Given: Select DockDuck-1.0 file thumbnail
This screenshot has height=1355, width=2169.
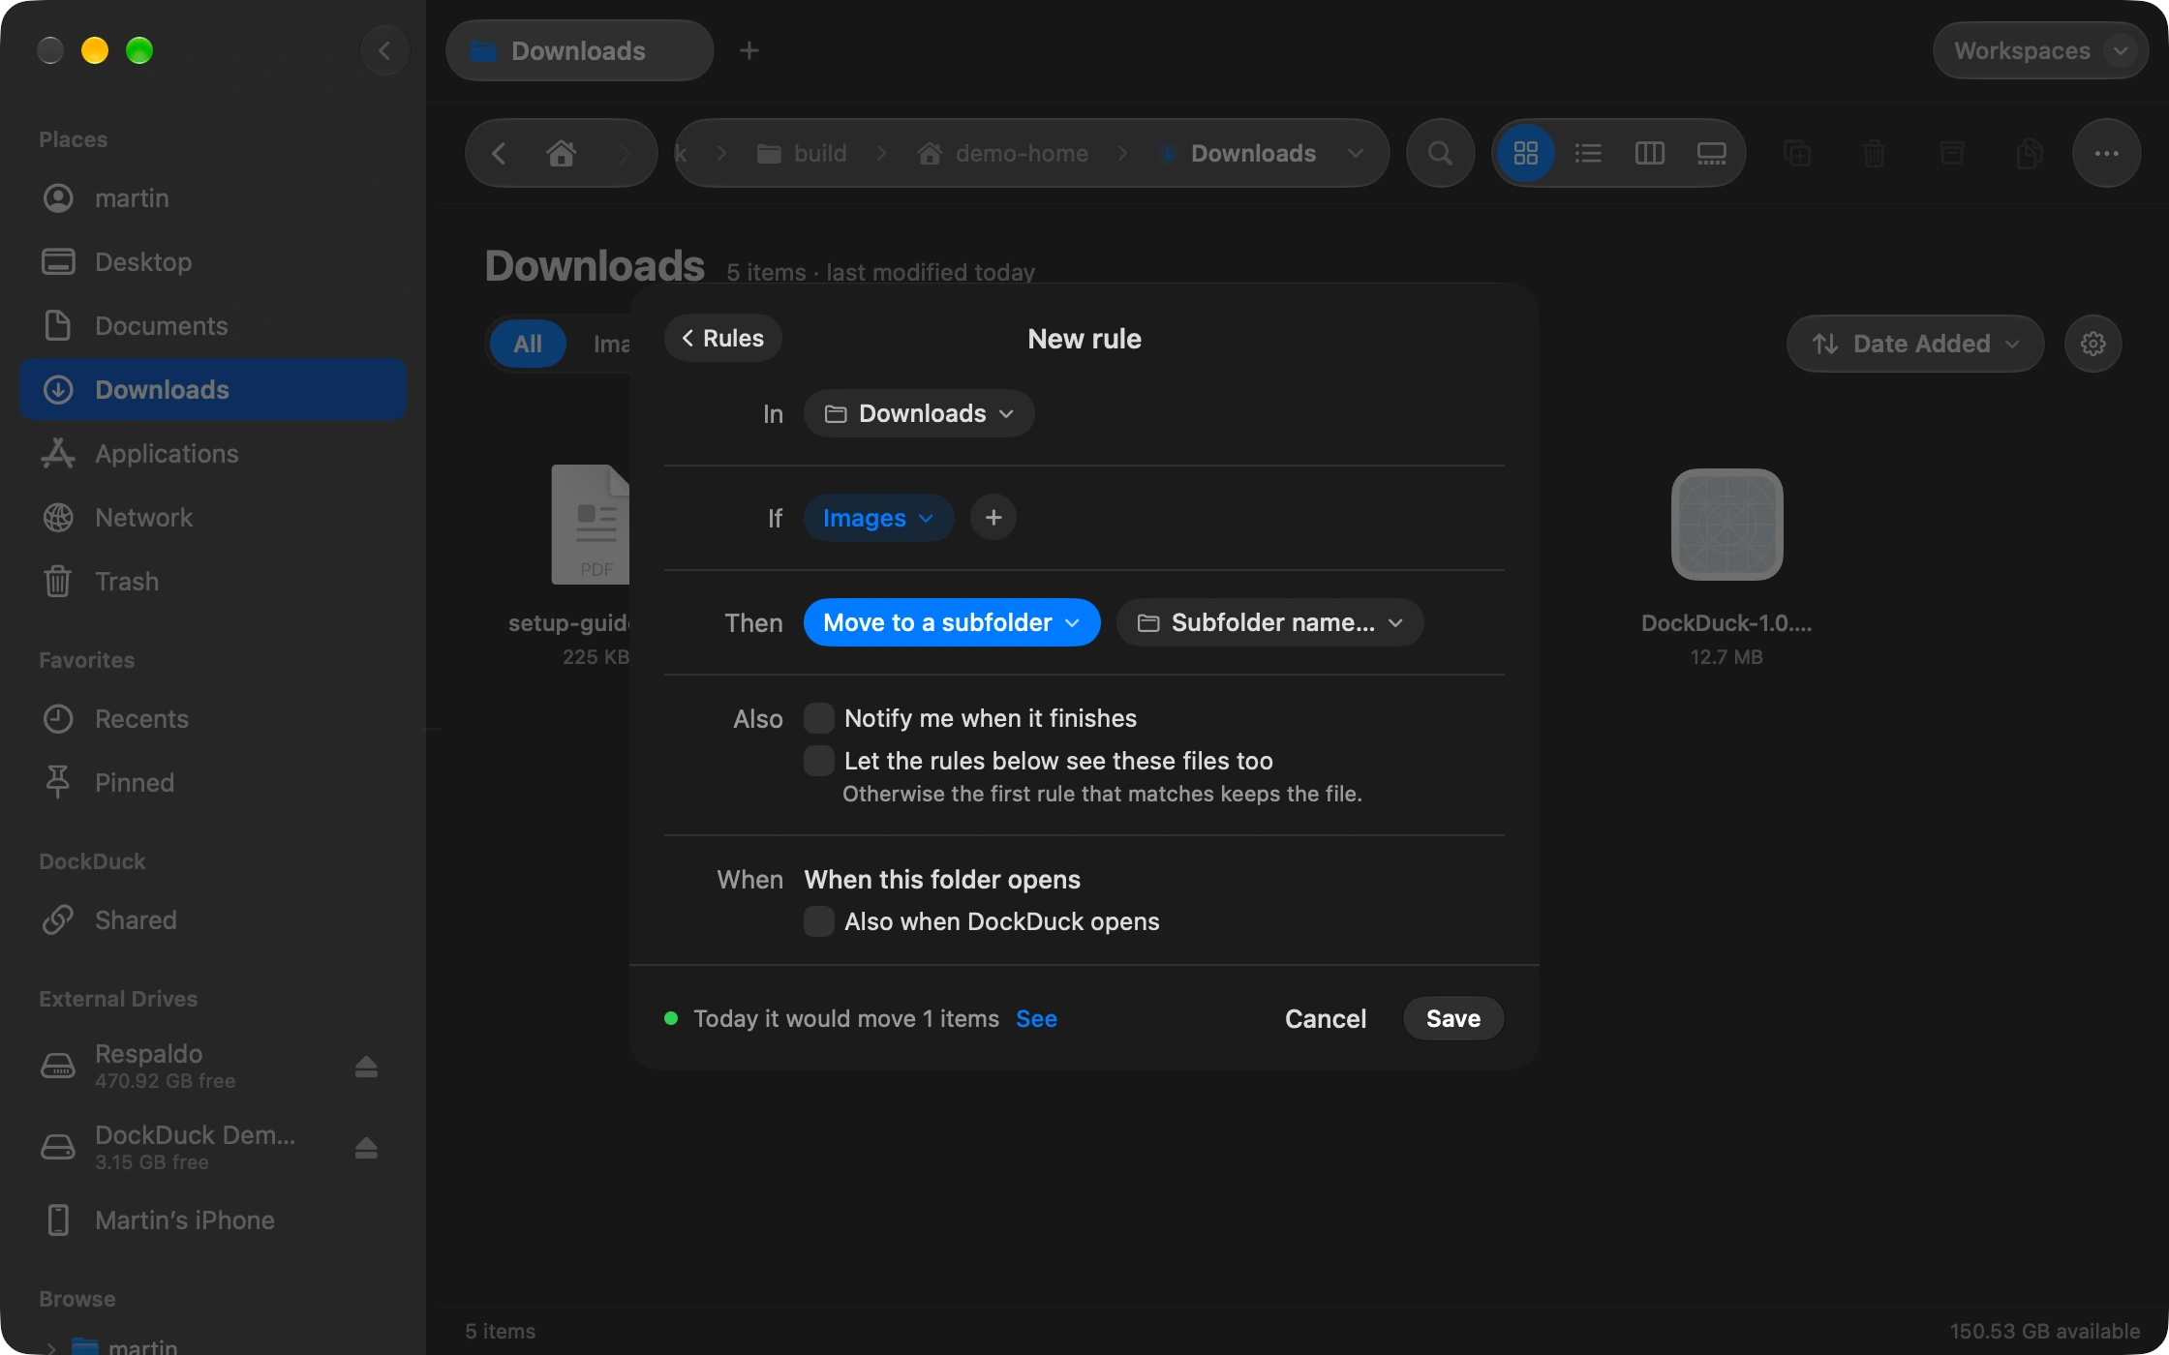Looking at the screenshot, I should click(1726, 525).
